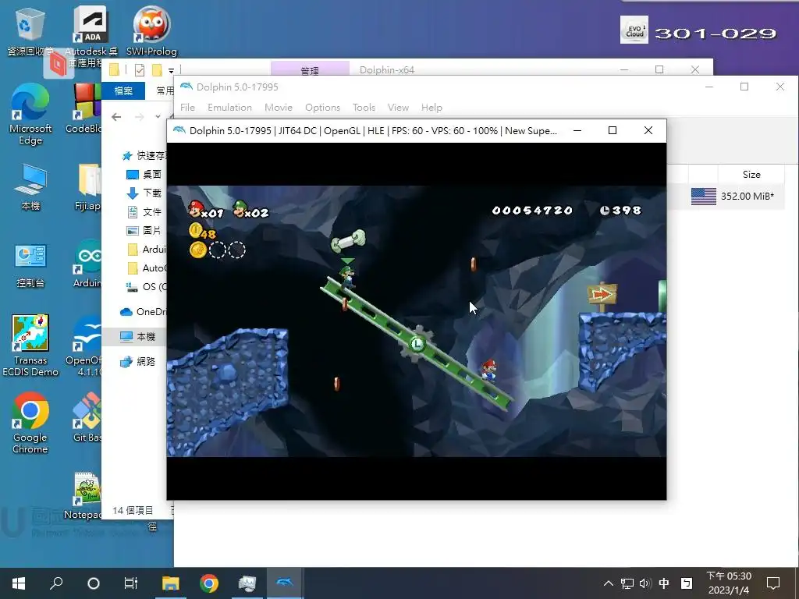
Task: Select 下載 in the Explorer sidebar
Action: [144, 193]
